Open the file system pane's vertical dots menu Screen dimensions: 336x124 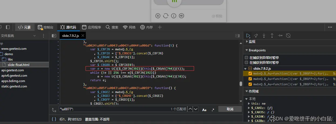click(x=43, y=36)
